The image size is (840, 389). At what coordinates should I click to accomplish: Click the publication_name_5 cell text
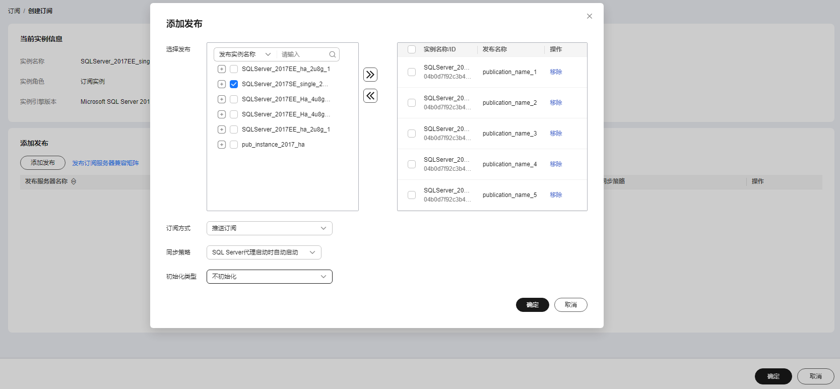point(509,195)
